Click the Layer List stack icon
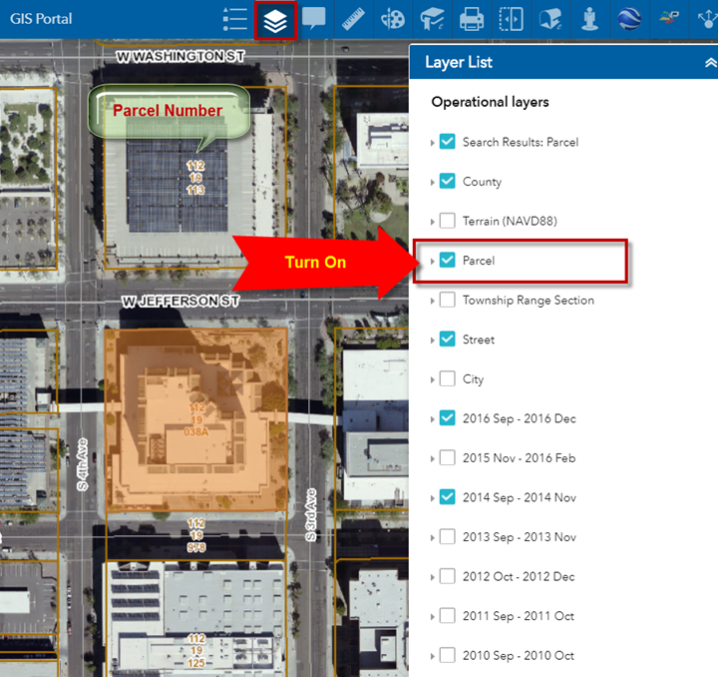This screenshot has width=718, height=677. (x=275, y=19)
